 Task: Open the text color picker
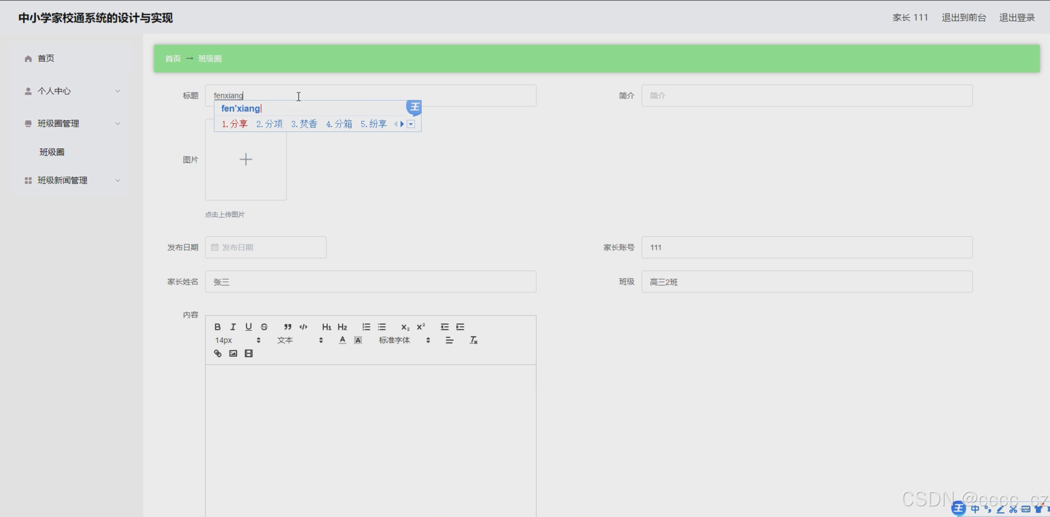[x=342, y=340]
